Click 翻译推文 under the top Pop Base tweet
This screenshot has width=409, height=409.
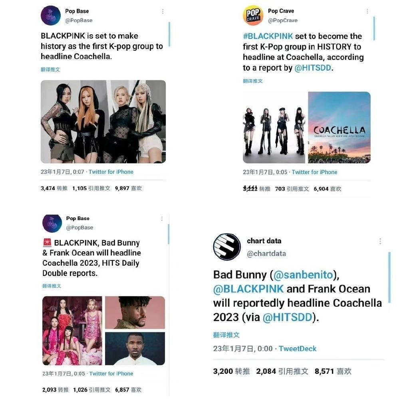point(50,69)
